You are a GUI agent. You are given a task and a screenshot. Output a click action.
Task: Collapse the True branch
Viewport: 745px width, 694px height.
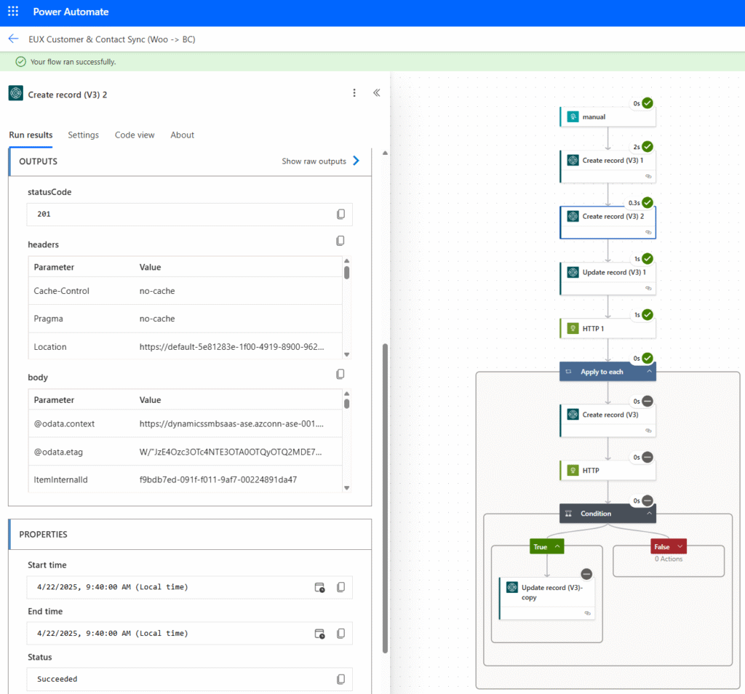557,547
